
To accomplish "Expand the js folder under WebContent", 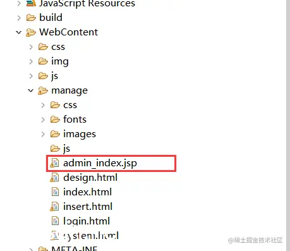I will tap(31, 76).
